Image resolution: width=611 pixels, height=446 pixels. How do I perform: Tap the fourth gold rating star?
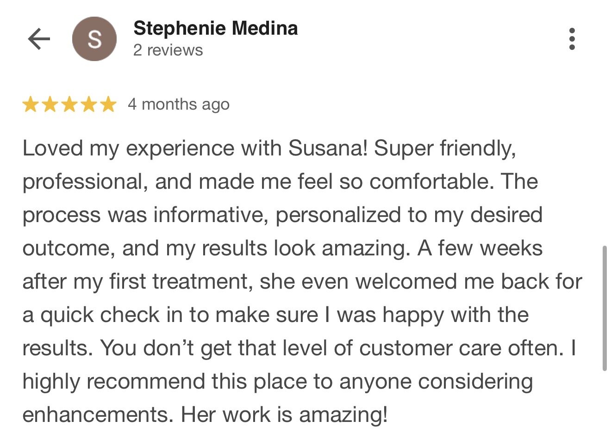[x=89, y=105]
